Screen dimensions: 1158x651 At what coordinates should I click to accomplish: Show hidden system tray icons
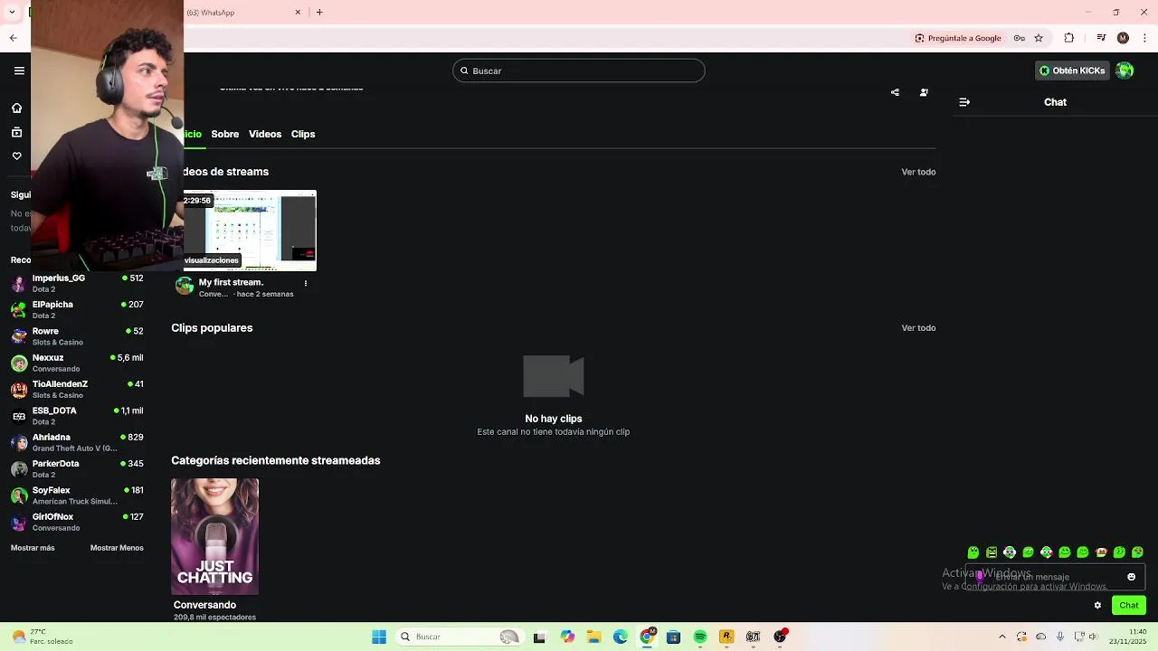point(1001,637)
